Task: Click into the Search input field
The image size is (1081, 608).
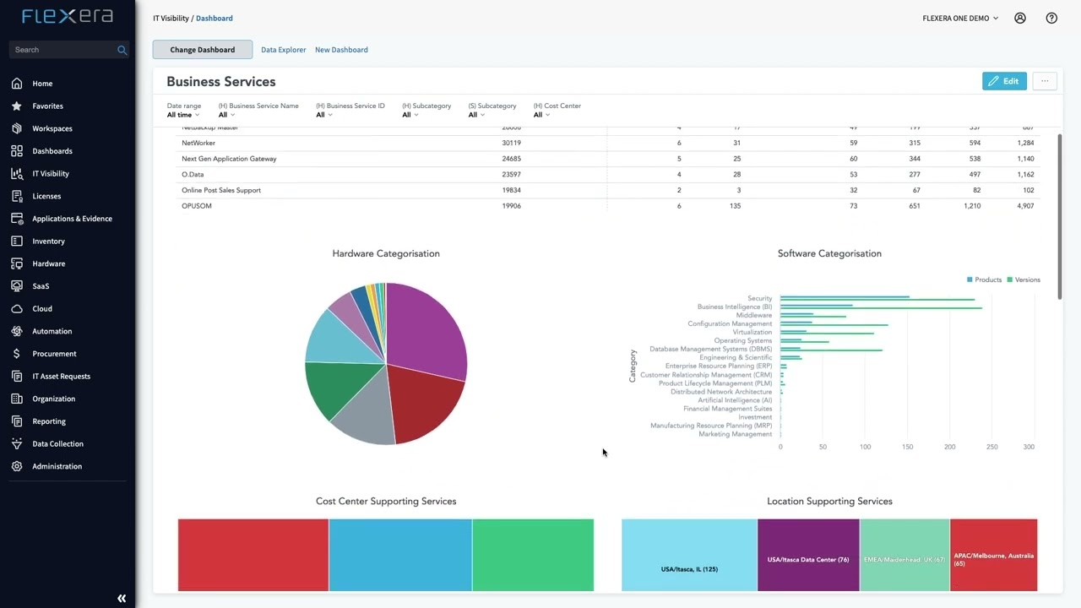Action: [63, 50]
